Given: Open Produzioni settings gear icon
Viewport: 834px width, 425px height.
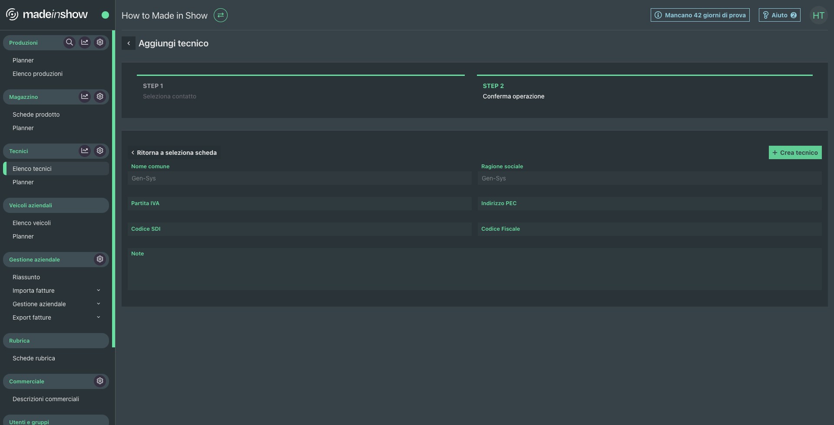Looking at the screenshot, I should tap(100, 42).
